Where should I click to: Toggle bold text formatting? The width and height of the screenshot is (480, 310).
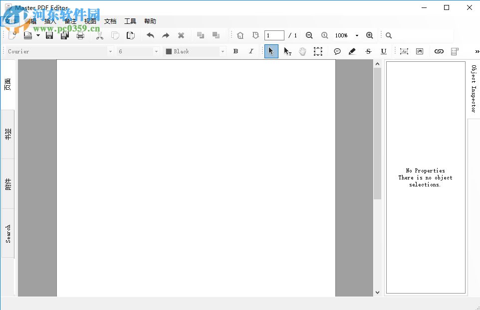point(235,51)
